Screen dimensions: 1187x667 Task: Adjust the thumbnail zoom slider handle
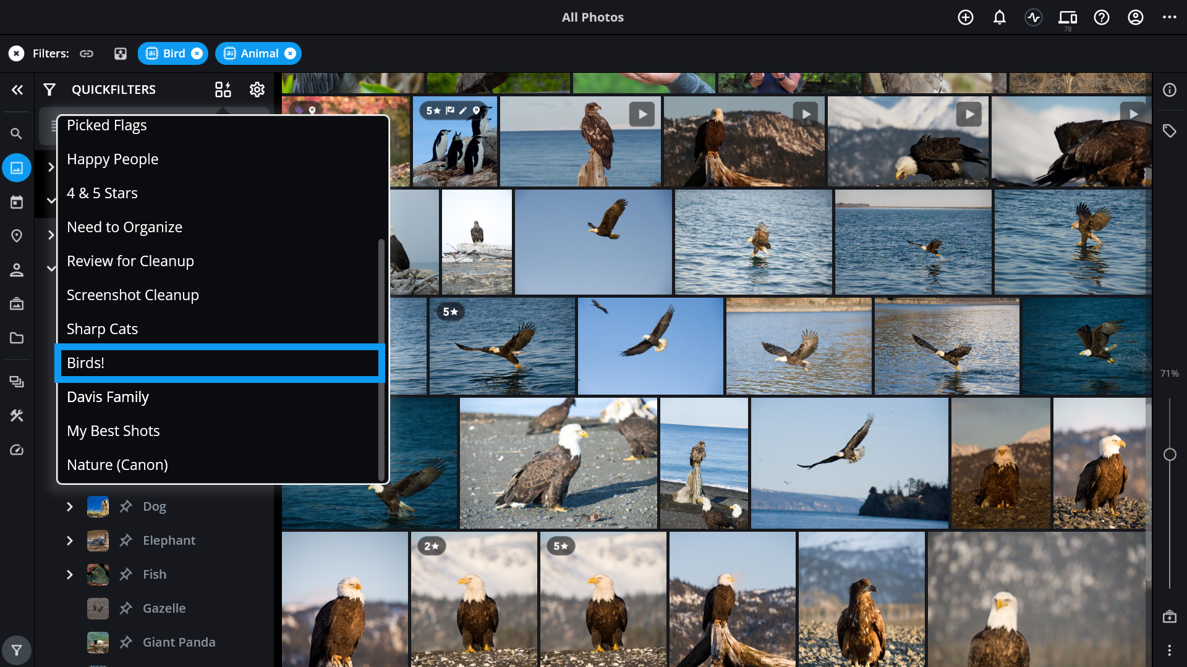coord(1170,455)
